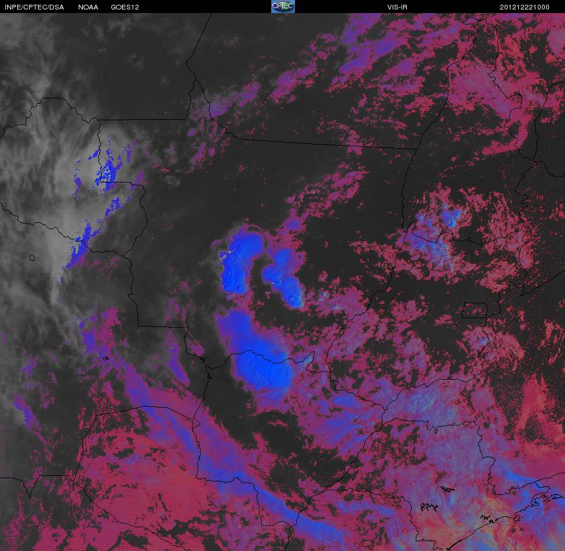Image resolution: width=565 pixels, height=551 pixels.
Task: Click the 201212221000 timestamp
Action: point(524,7)
